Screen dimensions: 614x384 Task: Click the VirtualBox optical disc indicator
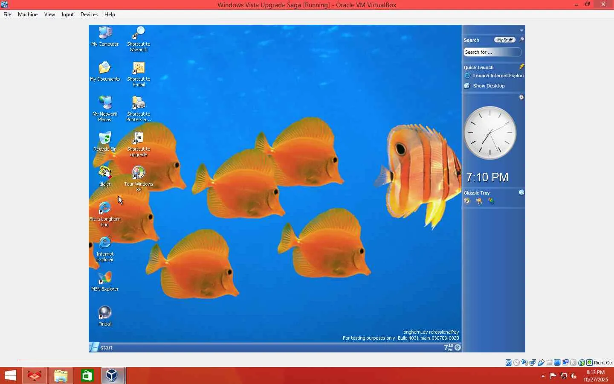coord(517,363)
